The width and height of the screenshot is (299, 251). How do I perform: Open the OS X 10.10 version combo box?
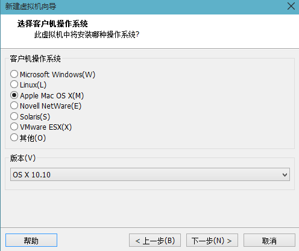tap(150, 174)
